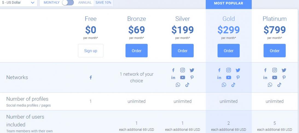
Task: Toggle the Monthly/Annual billing switch
Action: 68,3
